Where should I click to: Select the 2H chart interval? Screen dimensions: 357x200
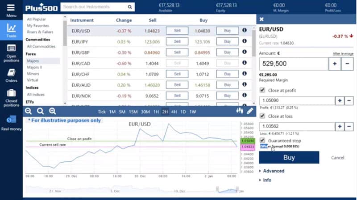tap(165, 112)
